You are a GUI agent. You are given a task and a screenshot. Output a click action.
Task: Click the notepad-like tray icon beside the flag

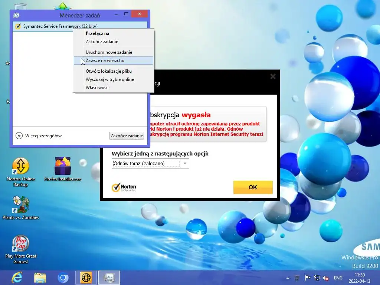pos(297,278)
